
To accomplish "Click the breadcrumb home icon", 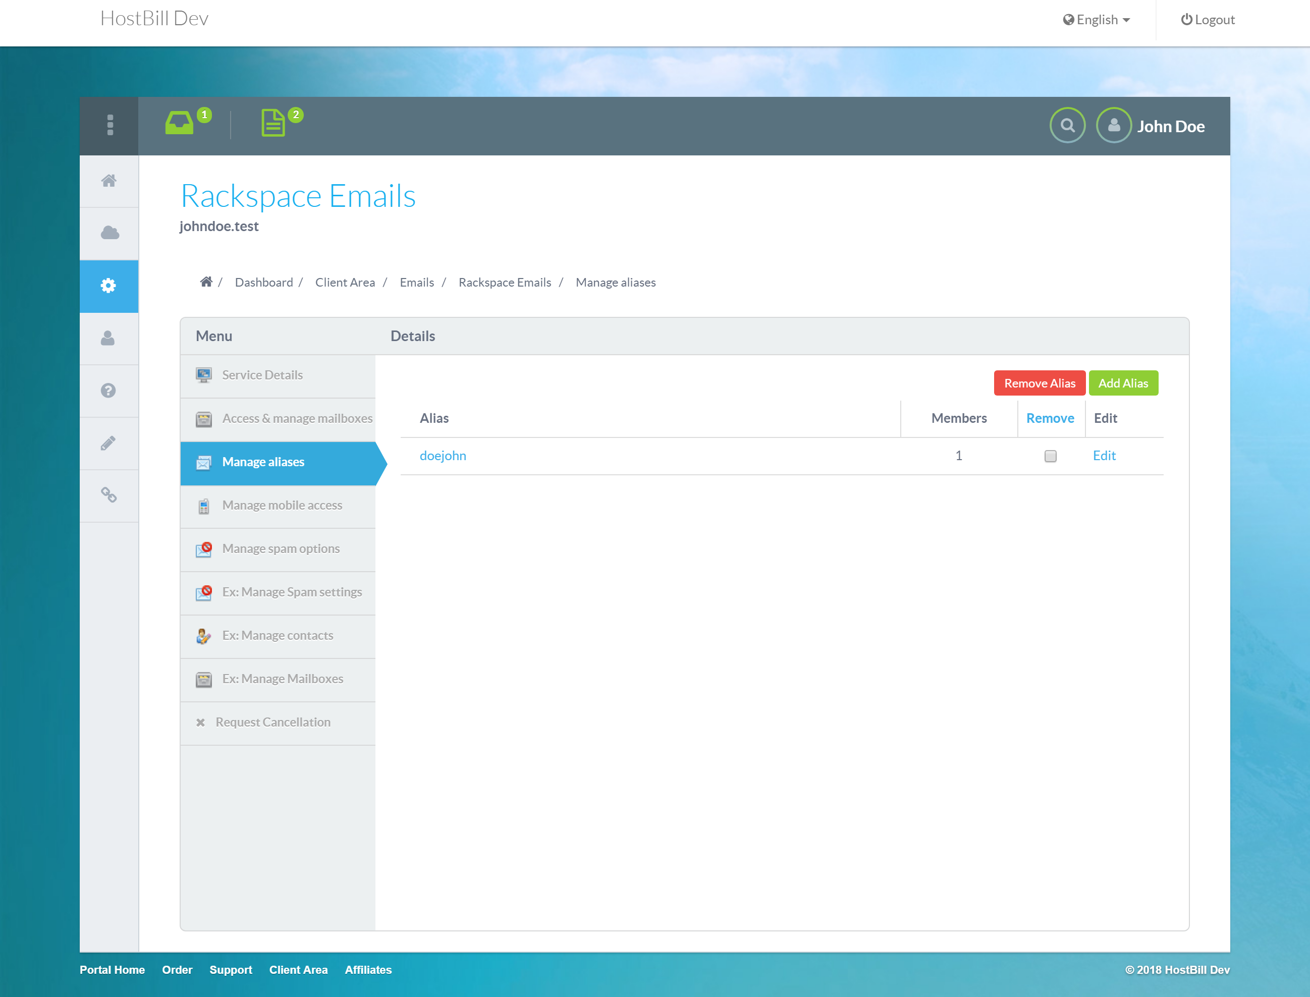I will [x=206, y=282].
